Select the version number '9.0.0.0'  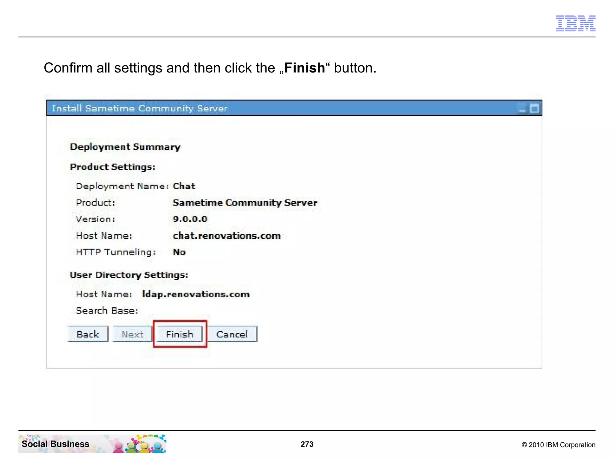pyautogui.click(x=190, y=219)
